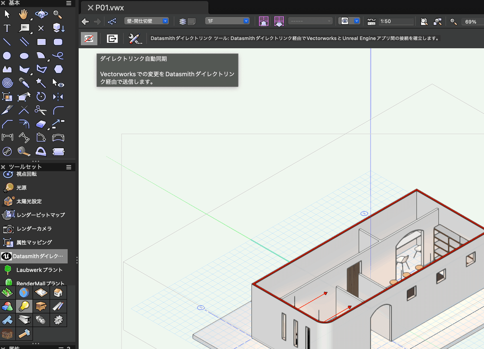Viewport: 484px width, 349px height.
Task: Open the Datasmith direct link preferences icon
Action: 135,39
